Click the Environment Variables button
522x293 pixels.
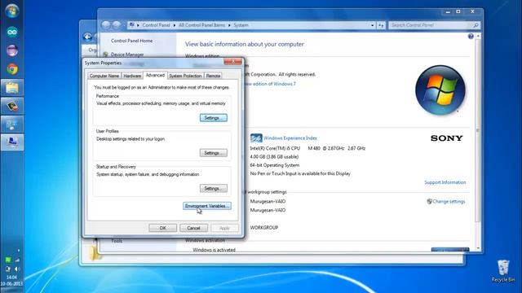[207, 206]
